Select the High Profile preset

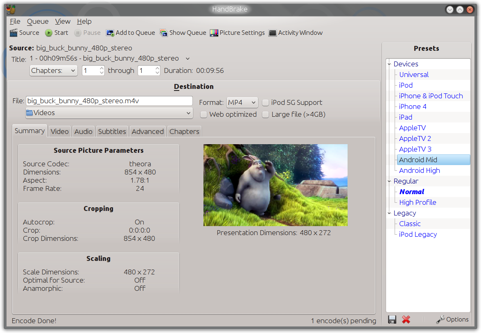click(418, 203)
